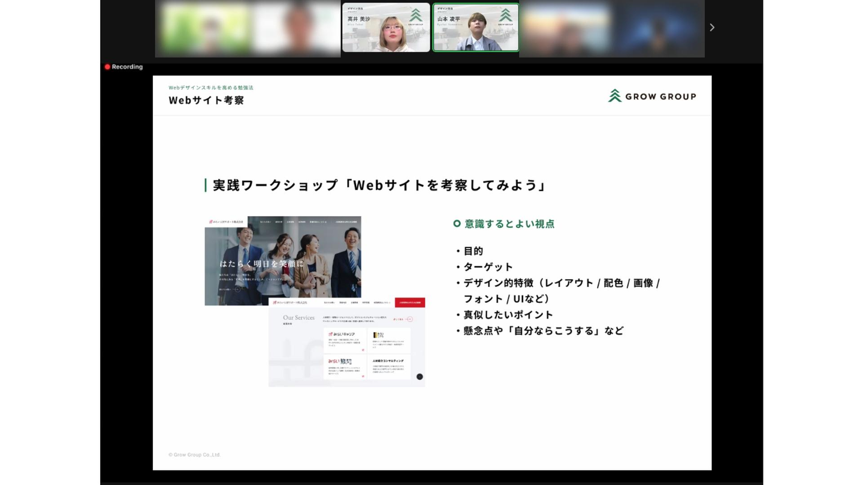
Task: Click the "人材紹介コンサルティング" service card
Action: pyautogui.click(x=390, y=367)
